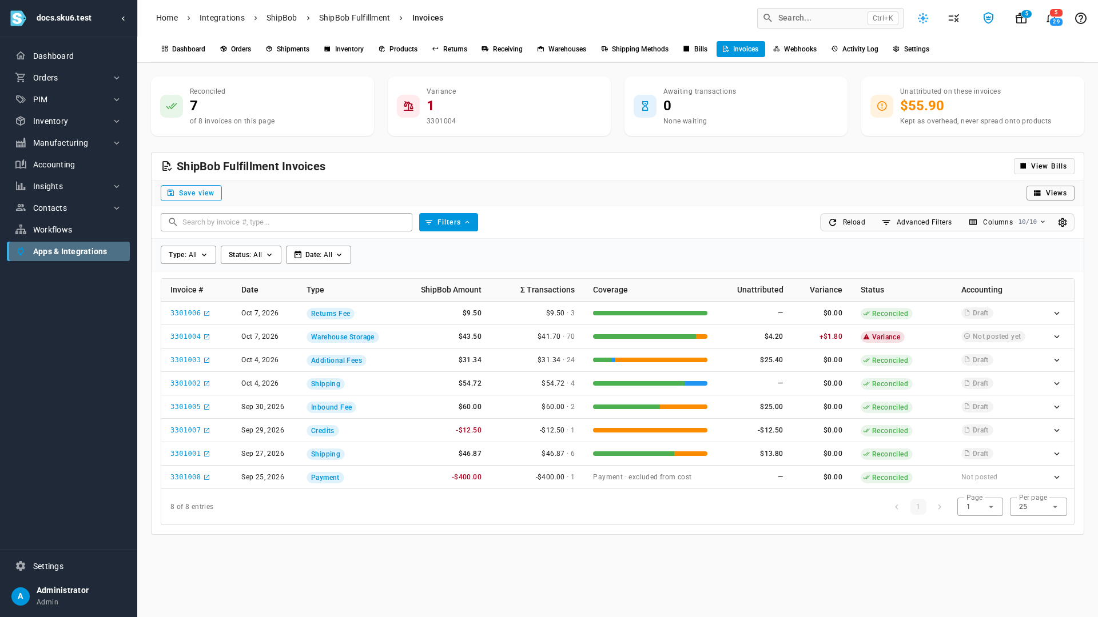
Task: Expand row details for invoice 3301007
Action: 1057,431
